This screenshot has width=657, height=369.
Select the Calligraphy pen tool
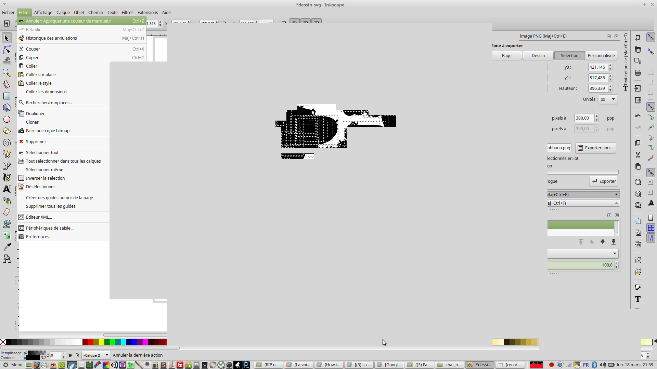[x=7, y=177]
